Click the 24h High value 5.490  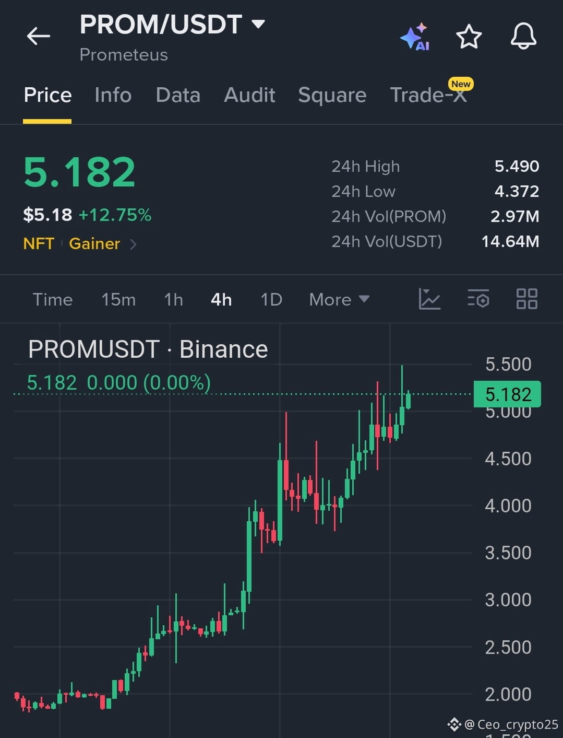coord(517,166)
